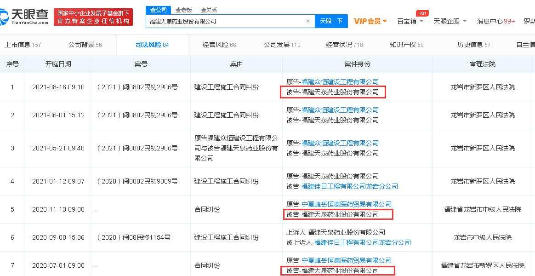The width and height of the screenshot is (535, 276).
Task: Open 宁夏峰岳恒泰医药贸易有限公司 link in row 7
Action: [x=347, y=261]
